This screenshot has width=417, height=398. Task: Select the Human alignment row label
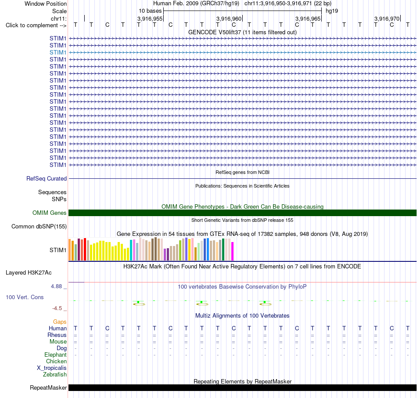tap(58, 329)
